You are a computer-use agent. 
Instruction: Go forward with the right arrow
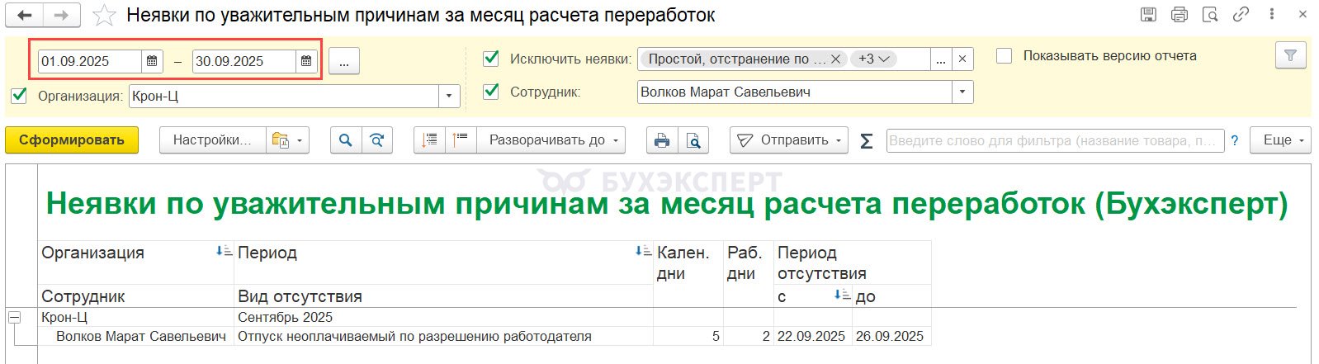click(61, 15)
